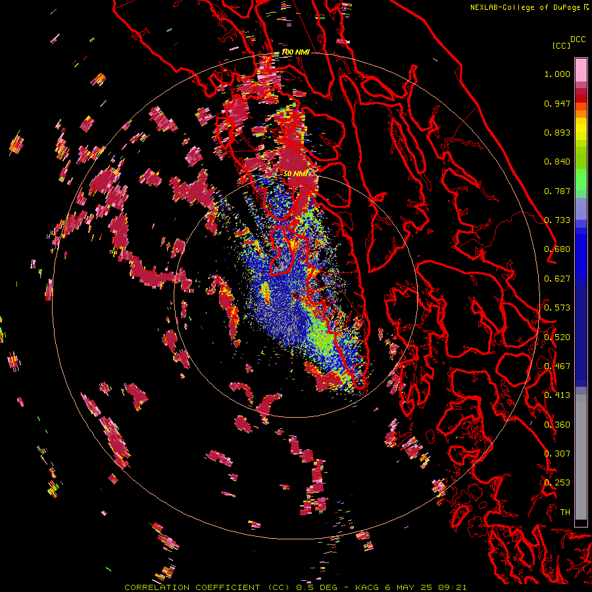The width and height of the screenshot is (592, 592).
Task: Select the 0.947 scale value
Action: click(x=557, y=103)
